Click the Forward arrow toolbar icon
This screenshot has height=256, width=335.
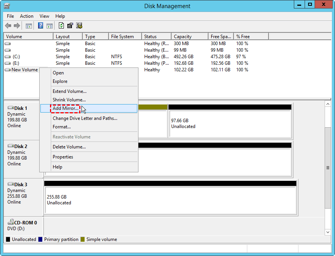click(x=17, y=26)
